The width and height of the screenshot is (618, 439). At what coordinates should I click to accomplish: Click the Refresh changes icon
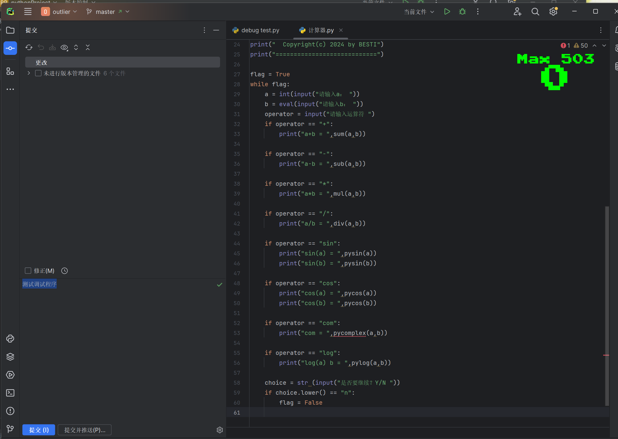click(29, 47)
